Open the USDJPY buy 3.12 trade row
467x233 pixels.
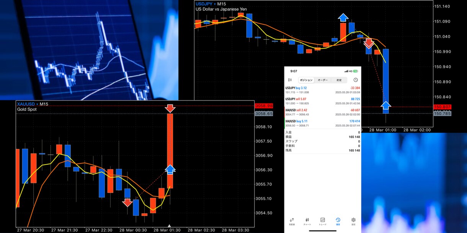tap(323, 90)
